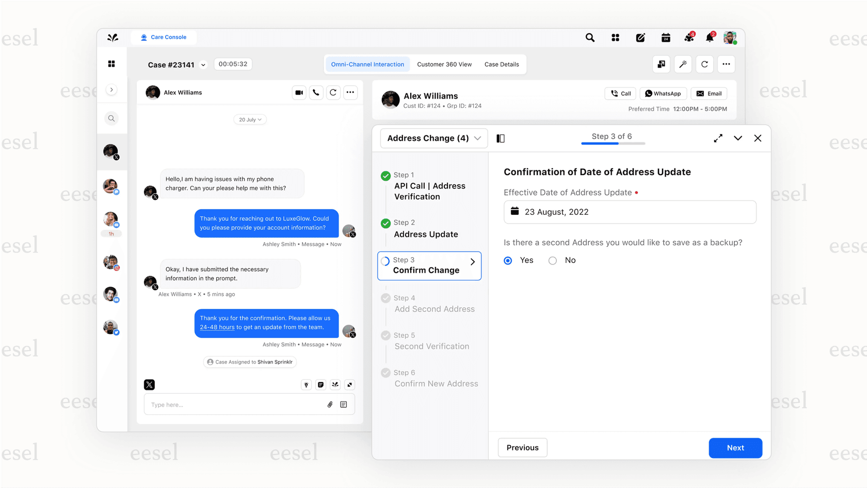Open the Case Details tab
Image resolution: width=867 pixels, height=488 pixels.
[x=501, y=64]
